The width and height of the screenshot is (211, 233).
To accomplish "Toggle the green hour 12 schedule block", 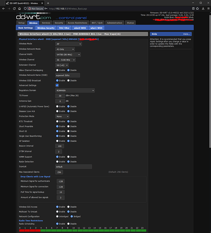I will 85,230.
